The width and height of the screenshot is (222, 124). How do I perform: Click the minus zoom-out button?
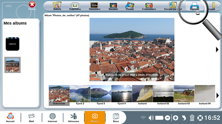167,118
